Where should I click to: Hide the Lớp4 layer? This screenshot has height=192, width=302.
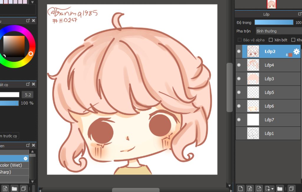click(239, 65)
